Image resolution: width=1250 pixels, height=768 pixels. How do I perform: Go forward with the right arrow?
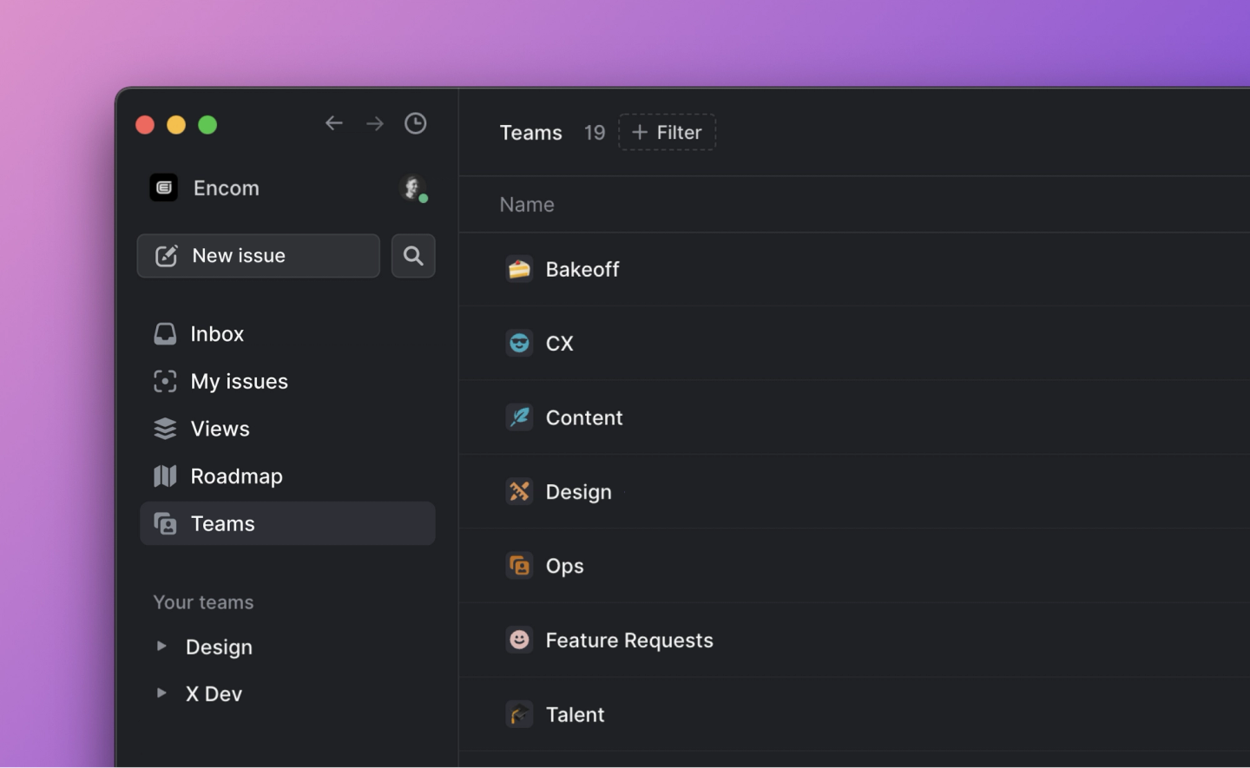pyautogui.click(x=375, y=124)
